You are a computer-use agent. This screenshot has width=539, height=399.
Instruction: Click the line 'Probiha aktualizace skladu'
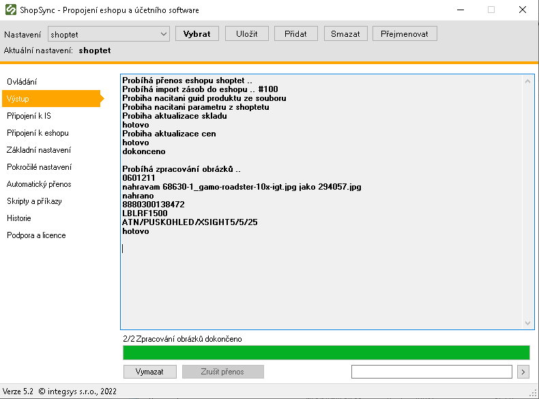tap(175, 116)
